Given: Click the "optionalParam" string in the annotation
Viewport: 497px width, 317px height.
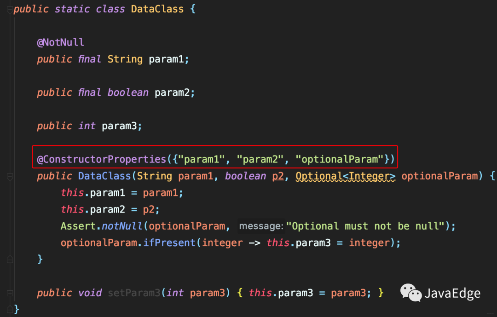Looking at the screenshot, I should 340,159.
